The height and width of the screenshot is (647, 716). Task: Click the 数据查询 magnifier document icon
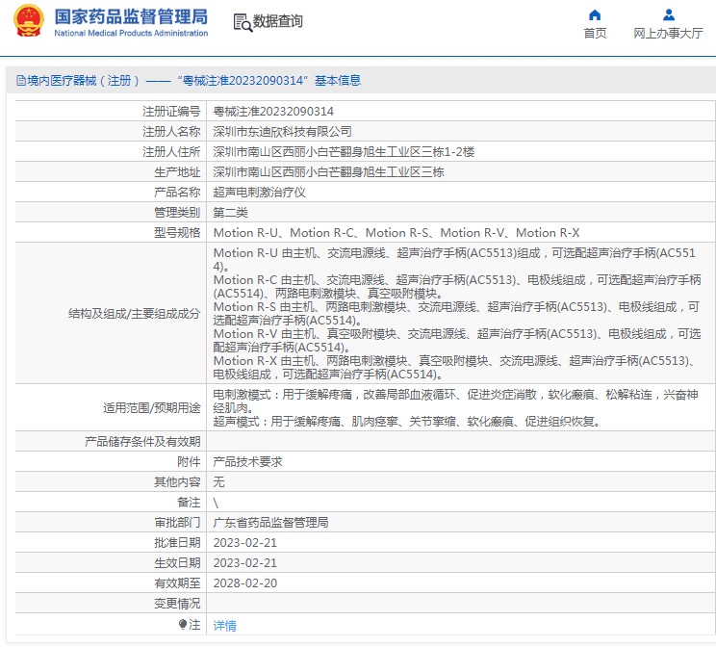(x=242, y=21)
